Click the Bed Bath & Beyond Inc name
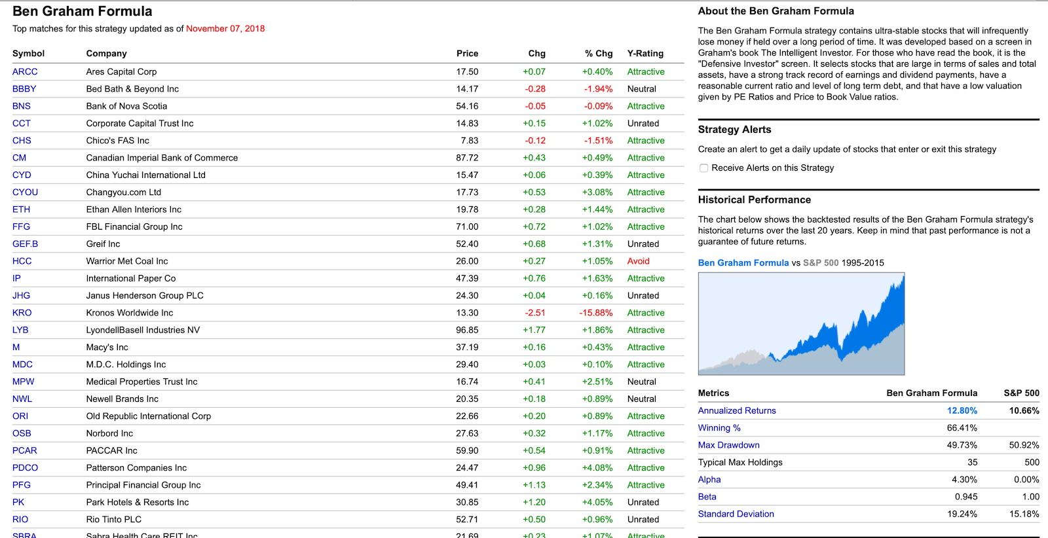This screenshot has width=1048, height=538. [x=132, y=89]
